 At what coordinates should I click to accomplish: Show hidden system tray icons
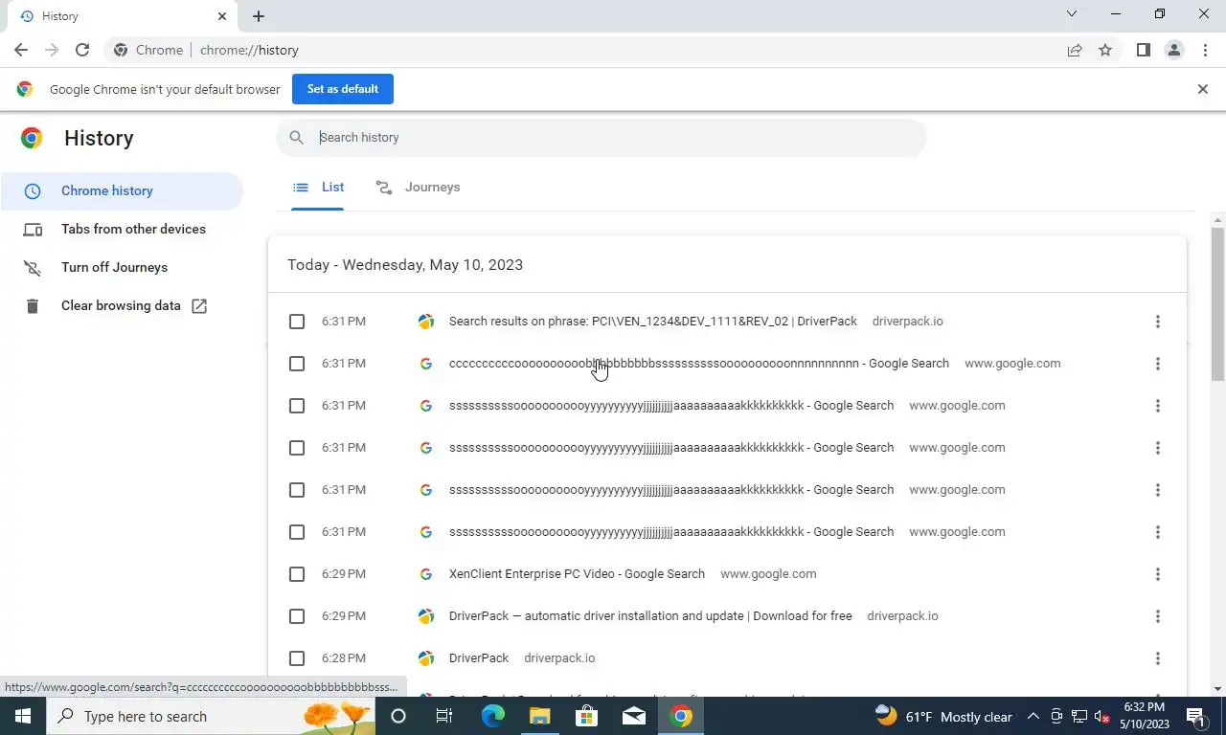click(1033, 716)
